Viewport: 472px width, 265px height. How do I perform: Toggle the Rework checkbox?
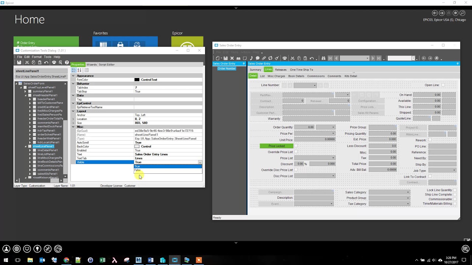(430, 140)
